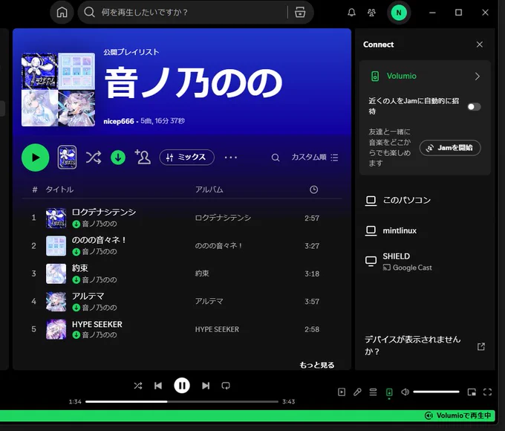Enter full screen with the expand icon
This screenshot has height=431, width=505.
pos(487,392)
